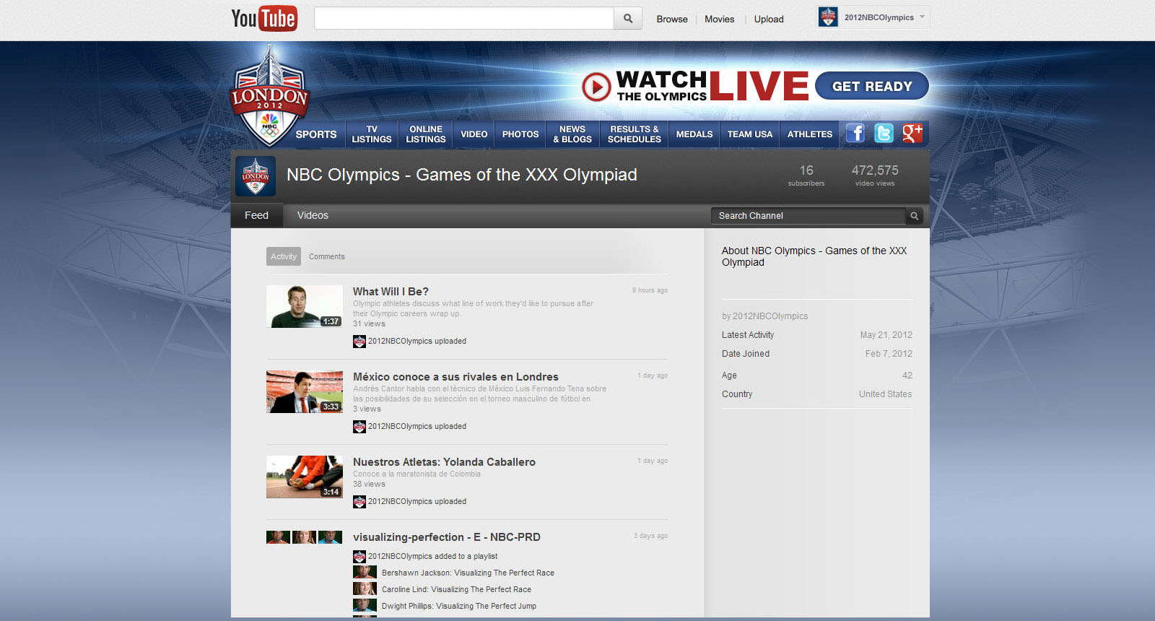The height and width of the screenshot is (621, 1155).
Task: Expand the 2012NBCOlympics account dropdown
Action: click(x=922, y=17)
